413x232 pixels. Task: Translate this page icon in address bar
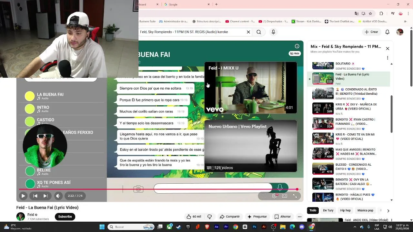357,14
